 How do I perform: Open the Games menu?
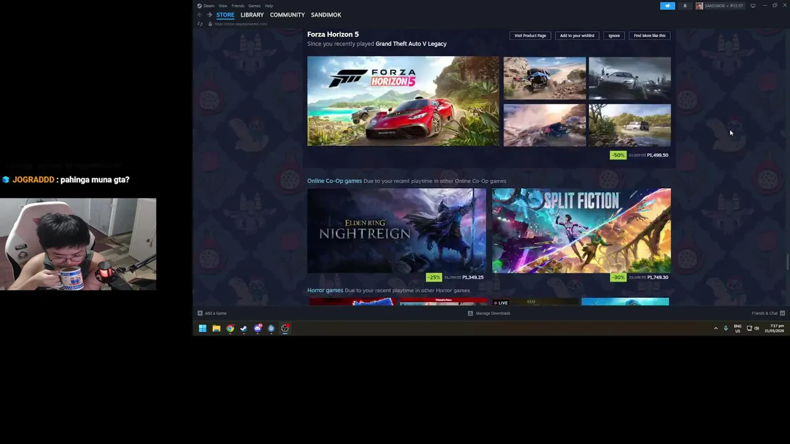coord(254,6)
